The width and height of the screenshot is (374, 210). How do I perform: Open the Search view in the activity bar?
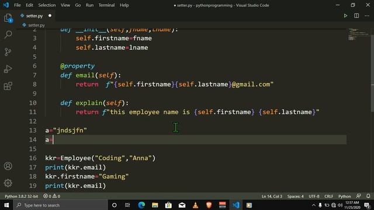(x=8, y=34)
